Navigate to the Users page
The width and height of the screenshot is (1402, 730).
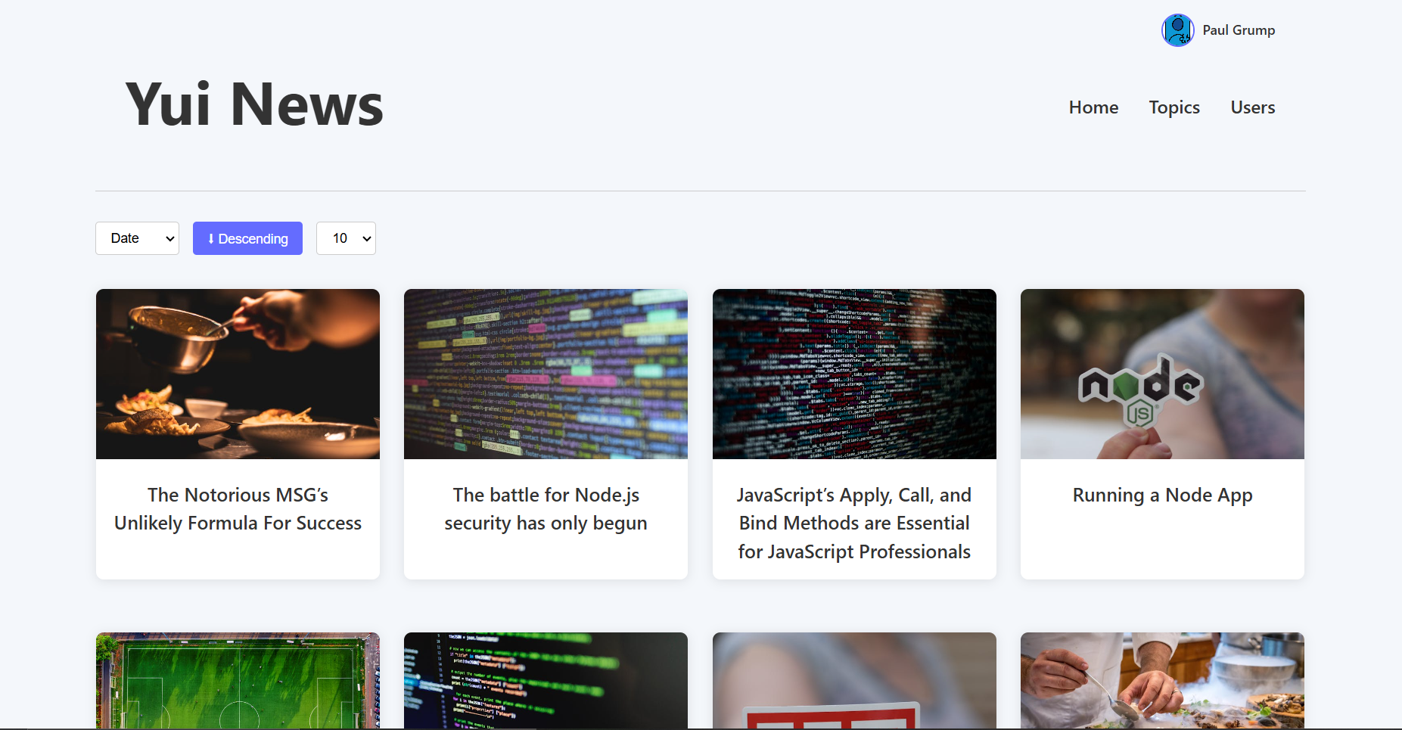tap(1252, 107)
